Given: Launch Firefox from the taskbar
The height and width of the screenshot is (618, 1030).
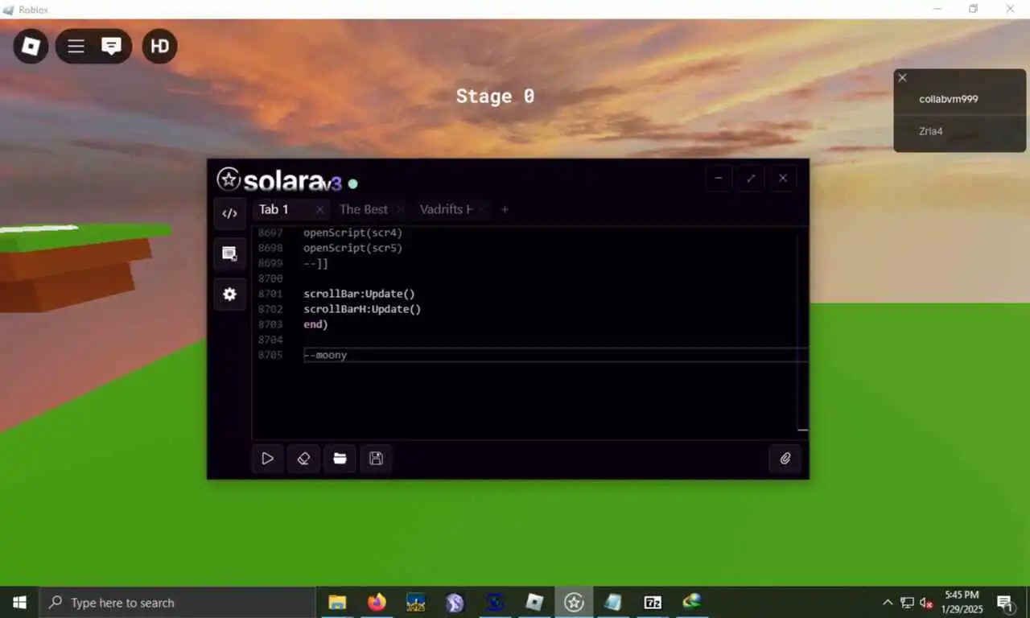Looking at the screenshot, I should pyautogui.click(x=377, y=602).
